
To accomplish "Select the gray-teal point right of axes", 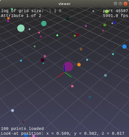I will 105,75.
